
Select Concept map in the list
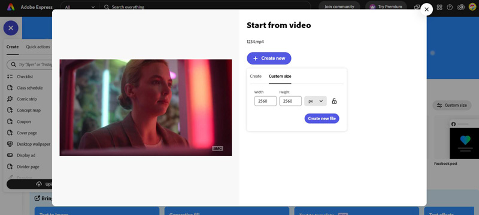pos(29,110)
